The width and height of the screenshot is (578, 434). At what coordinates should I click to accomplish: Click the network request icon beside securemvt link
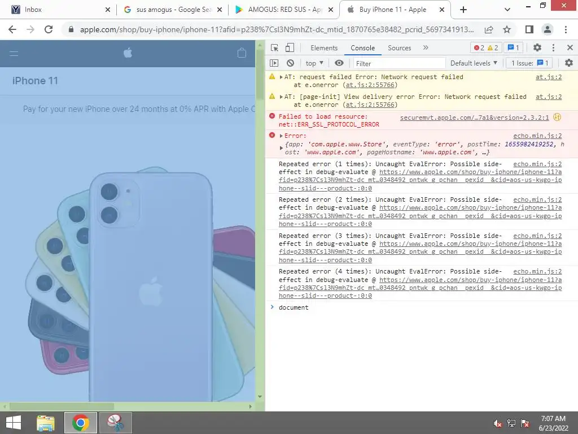click(557, 118)
